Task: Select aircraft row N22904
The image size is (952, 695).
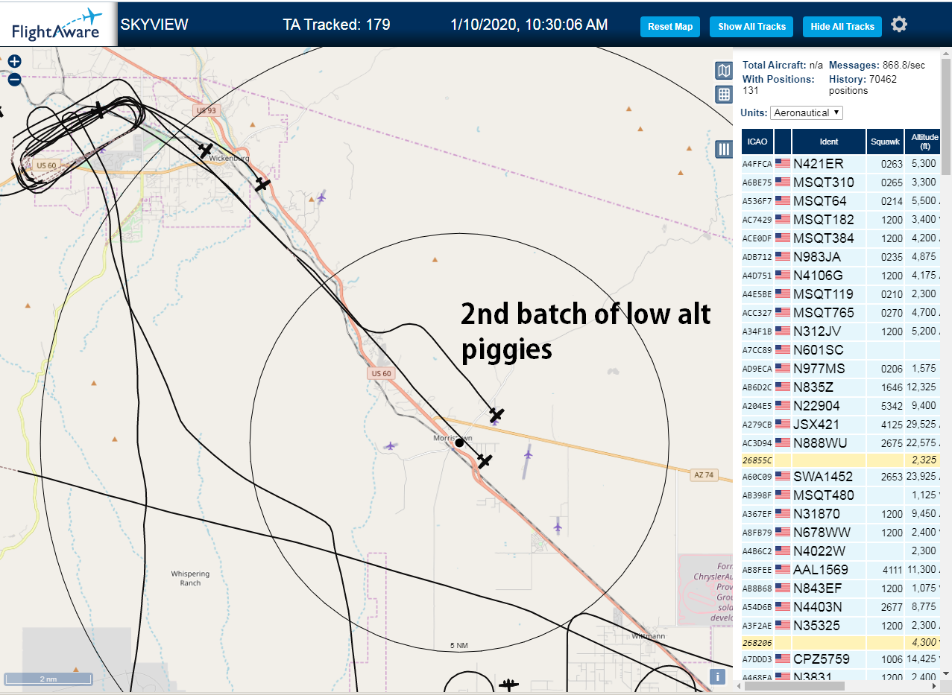Action: [841, 406]
